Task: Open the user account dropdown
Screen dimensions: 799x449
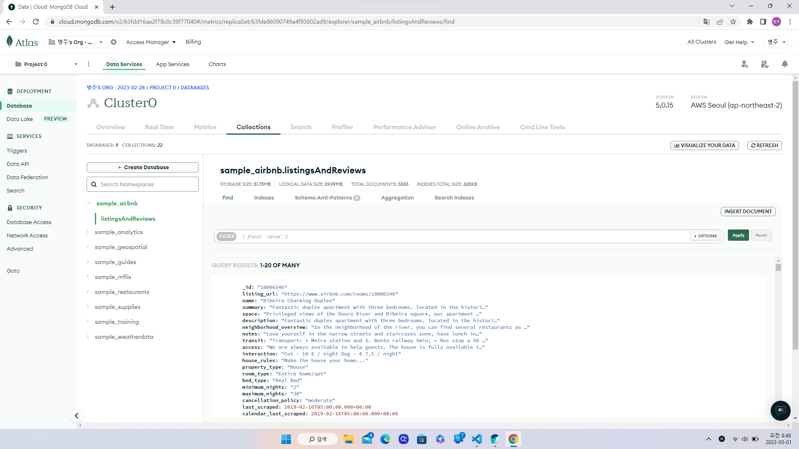Action: tap(777, 42)
